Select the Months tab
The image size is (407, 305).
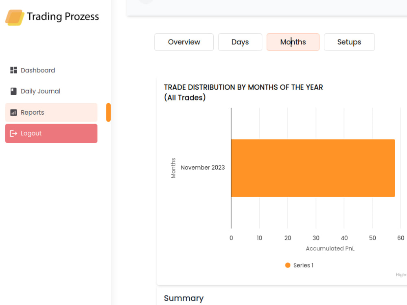293,42
